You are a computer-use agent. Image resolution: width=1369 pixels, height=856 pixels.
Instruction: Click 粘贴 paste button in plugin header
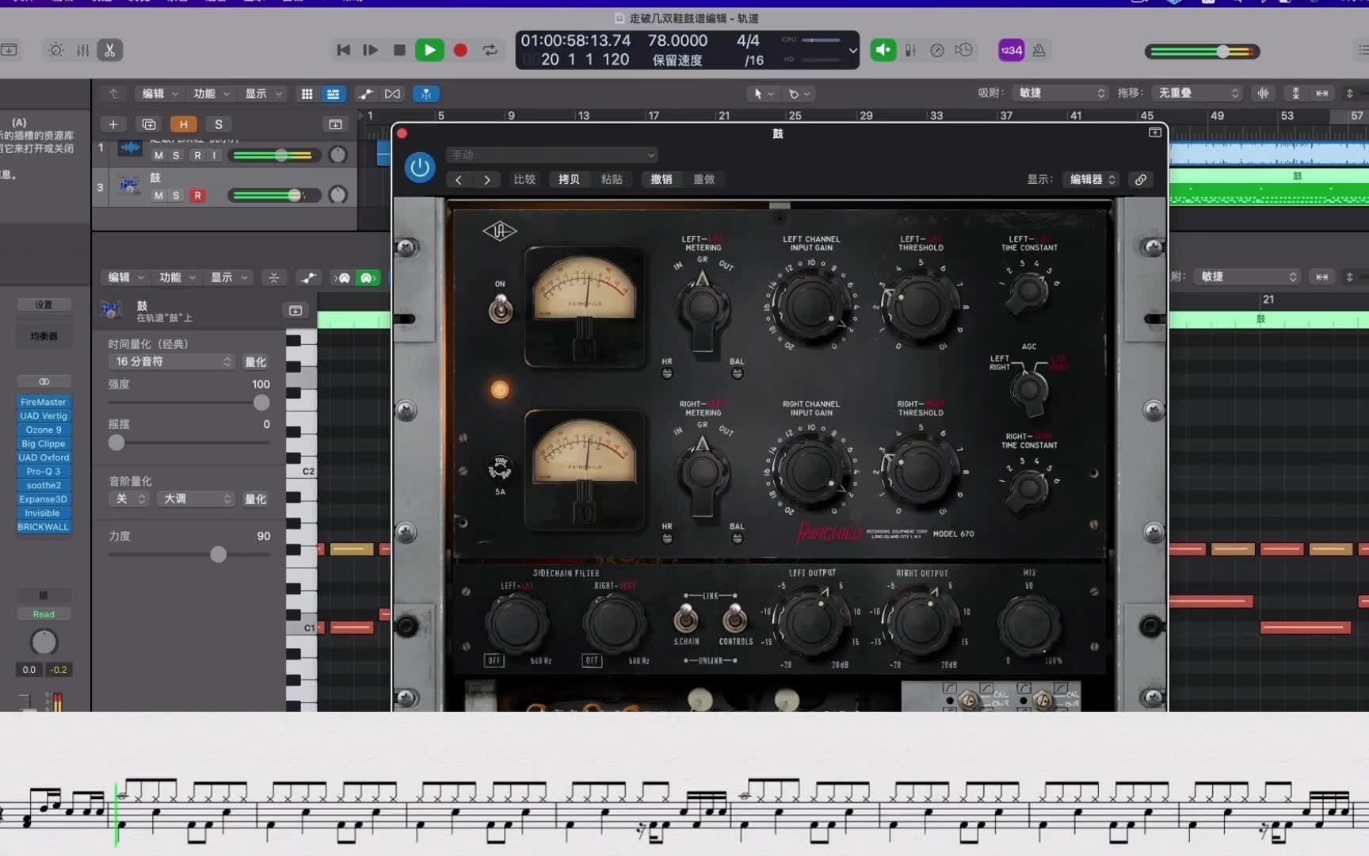[612, 179]
